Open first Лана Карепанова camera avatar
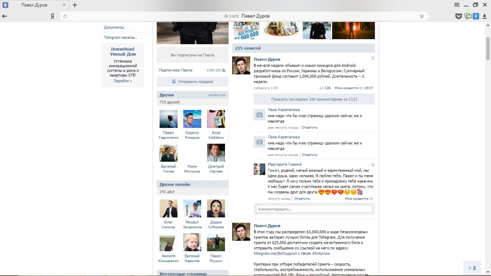The image size is (491, 276). coord(260,115)
